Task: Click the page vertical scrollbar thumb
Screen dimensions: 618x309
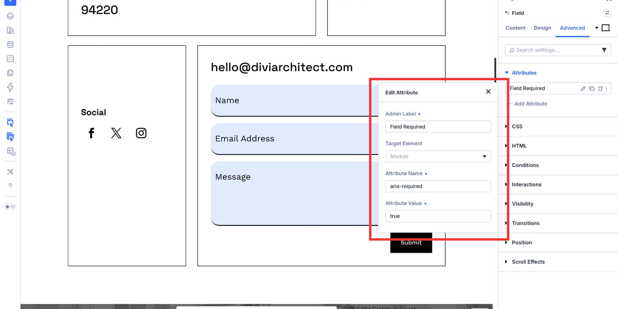Action: pyautogui.click(x=495, y=70)
